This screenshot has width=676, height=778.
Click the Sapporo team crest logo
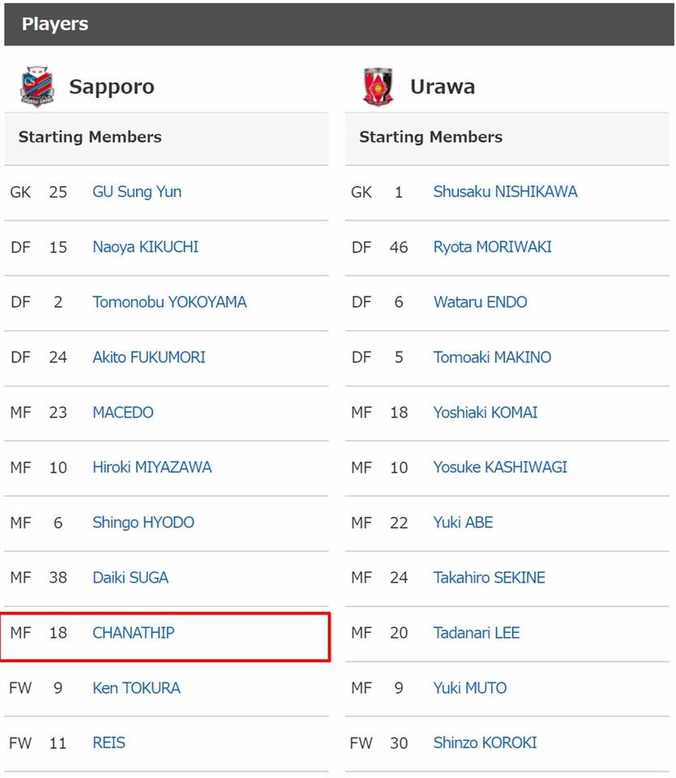point(36,87)
